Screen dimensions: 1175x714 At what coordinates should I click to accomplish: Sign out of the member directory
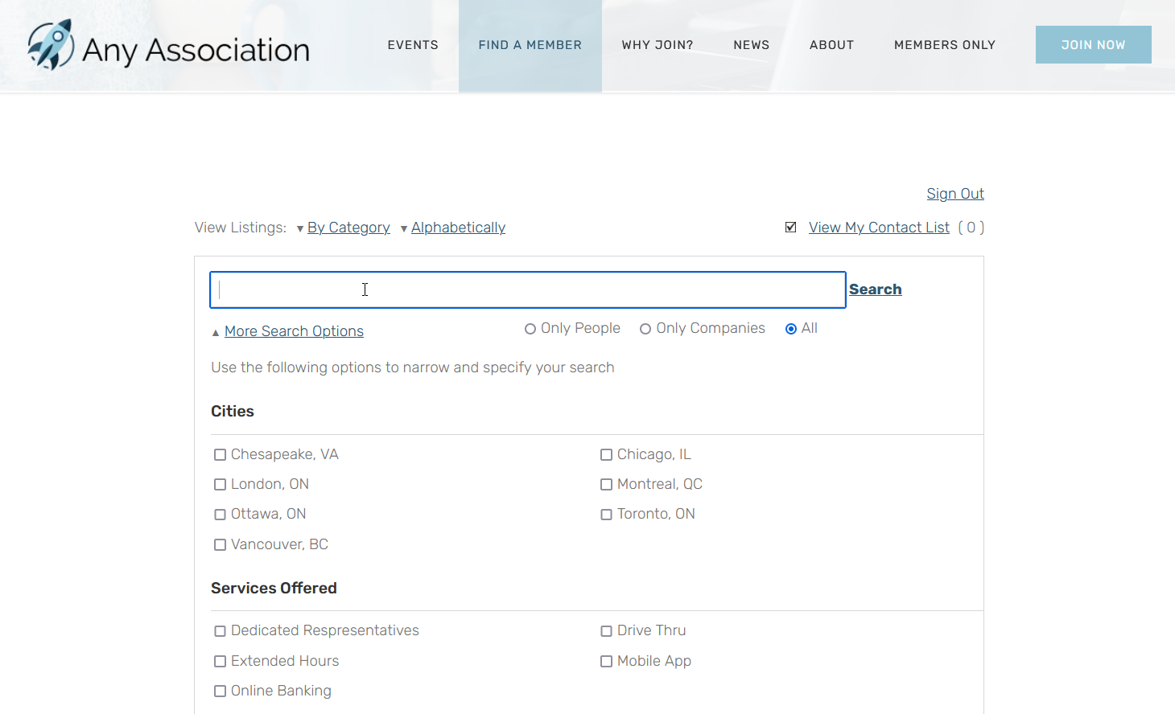[x=954, y=194]
